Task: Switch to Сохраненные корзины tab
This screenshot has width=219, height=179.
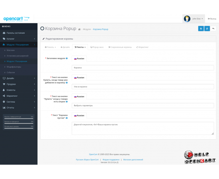Action: click(x=120, y=47)
